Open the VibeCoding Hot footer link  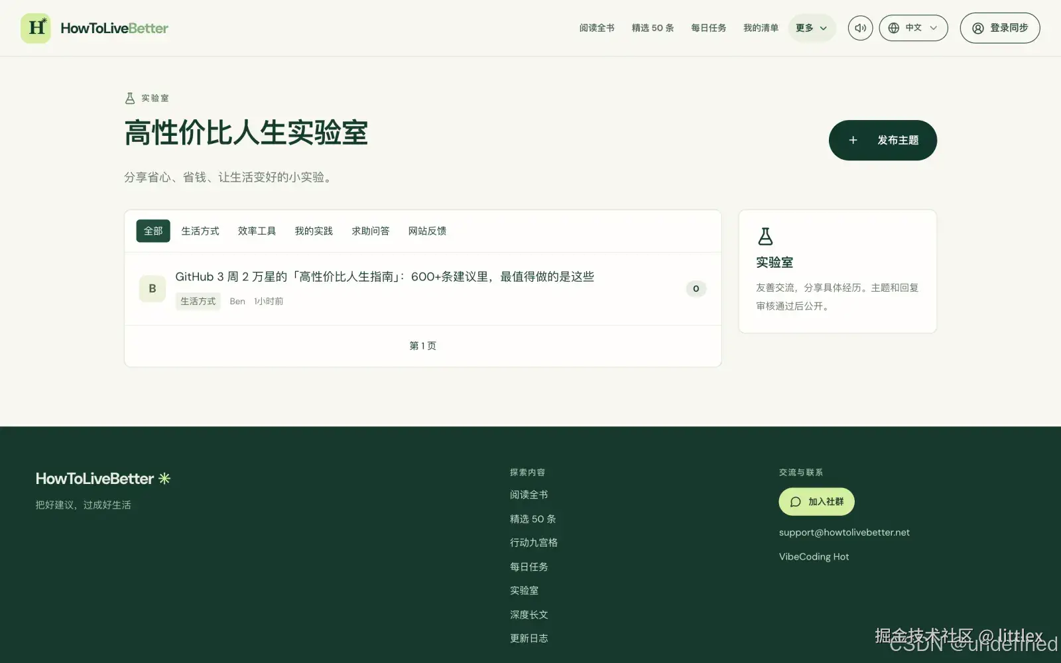(x=814, y=556)
